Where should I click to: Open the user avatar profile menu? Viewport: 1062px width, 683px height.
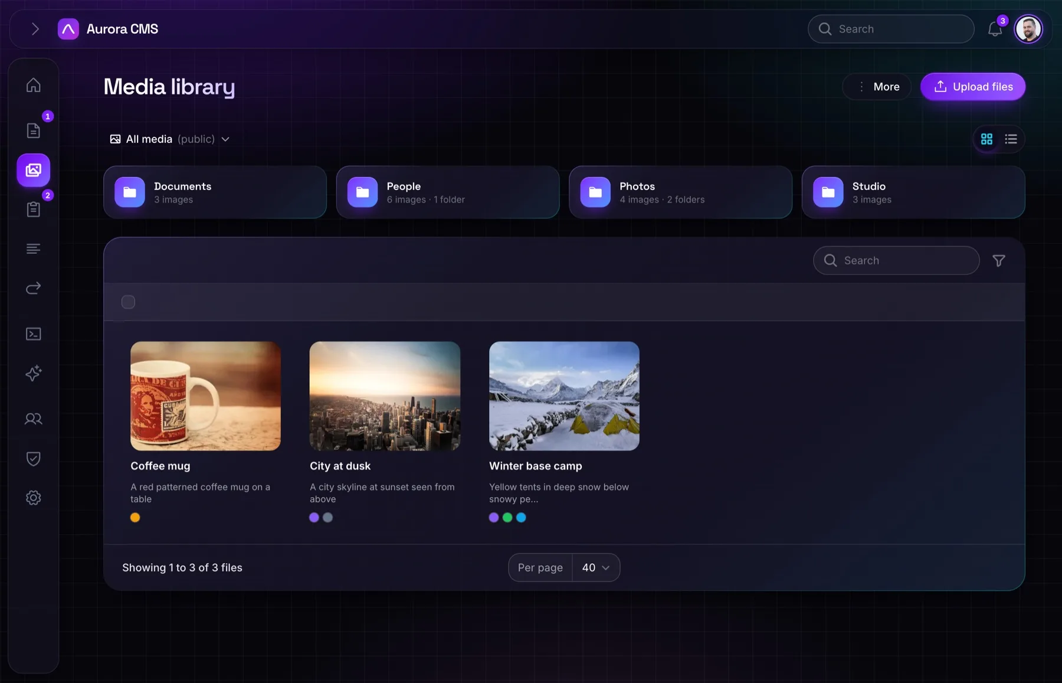(1028, 29)
